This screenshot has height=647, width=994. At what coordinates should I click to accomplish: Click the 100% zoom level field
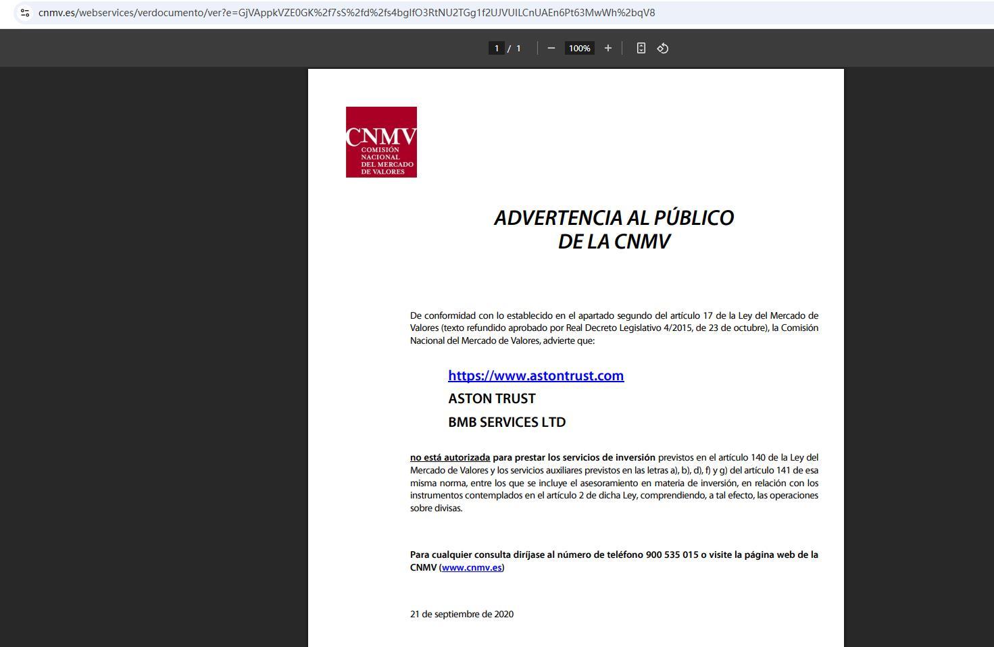point(579,48)
